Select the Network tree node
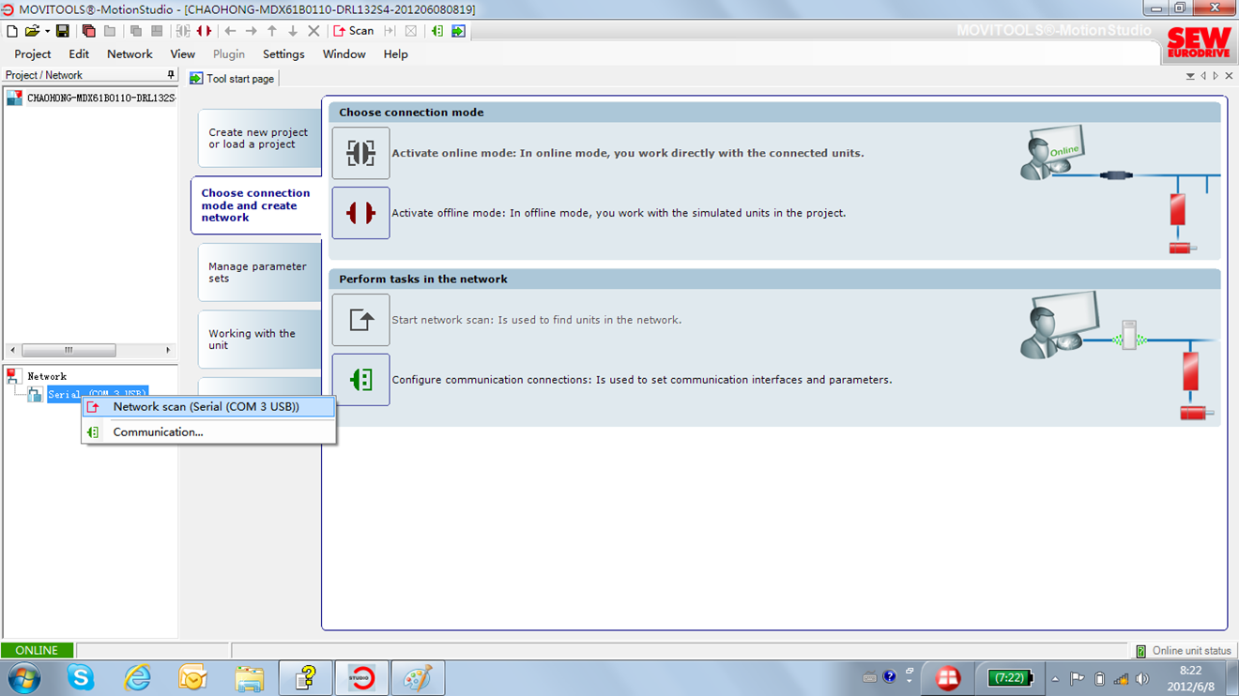 (46, 376)
